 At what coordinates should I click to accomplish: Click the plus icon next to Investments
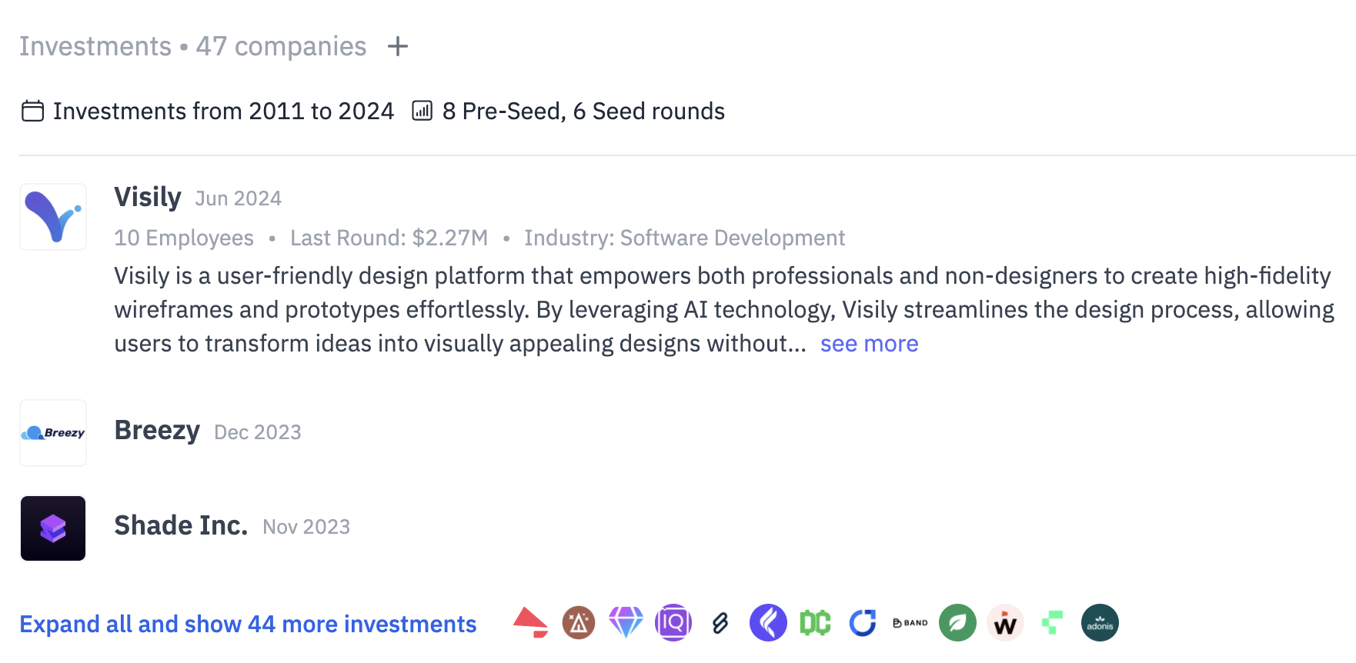[398, 47]
